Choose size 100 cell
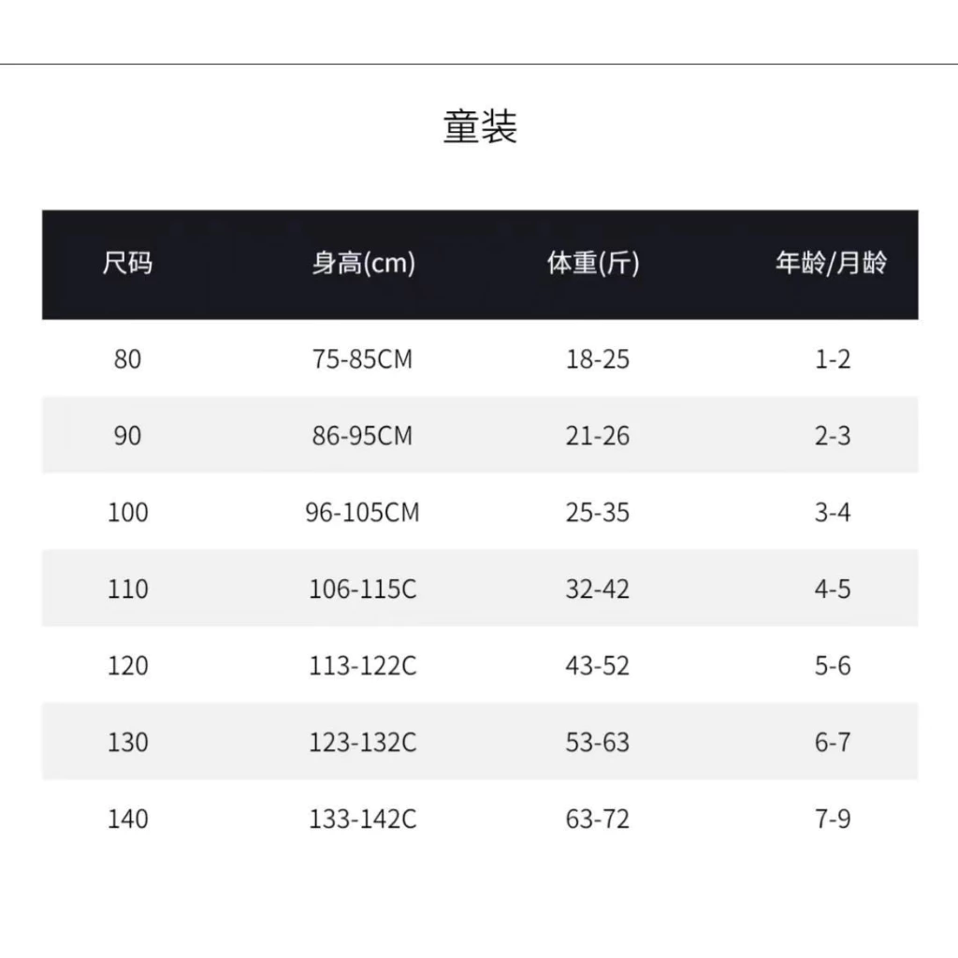This screenshot has width=958, height=958. (127, 512)
